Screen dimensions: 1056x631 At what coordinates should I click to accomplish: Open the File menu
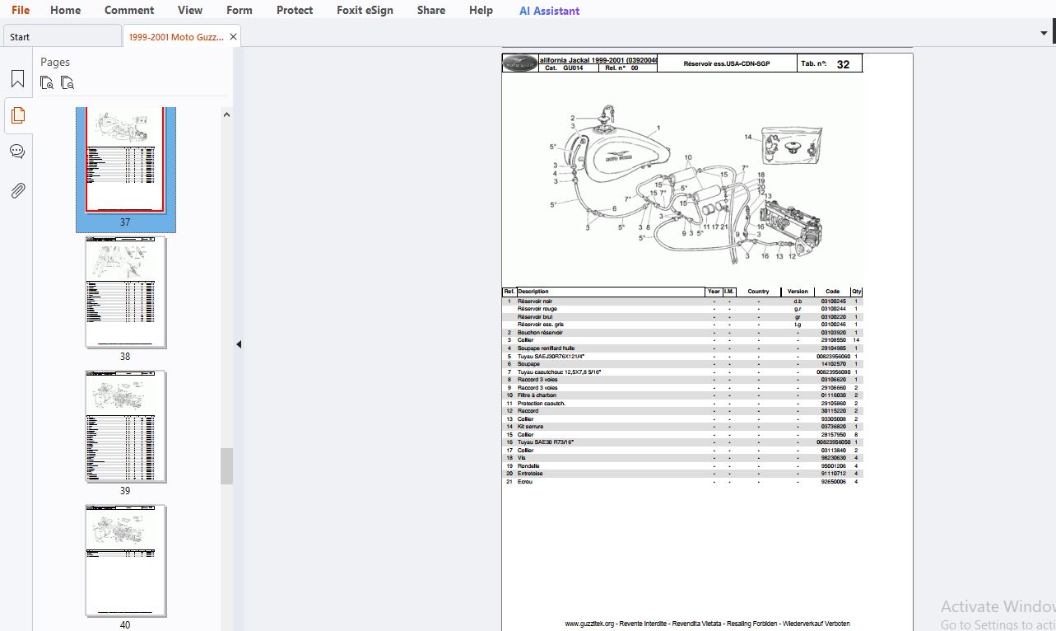pos(21,10)
